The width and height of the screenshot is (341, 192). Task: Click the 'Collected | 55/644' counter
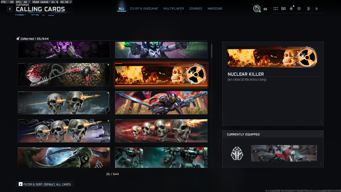(x=35, y=39)
